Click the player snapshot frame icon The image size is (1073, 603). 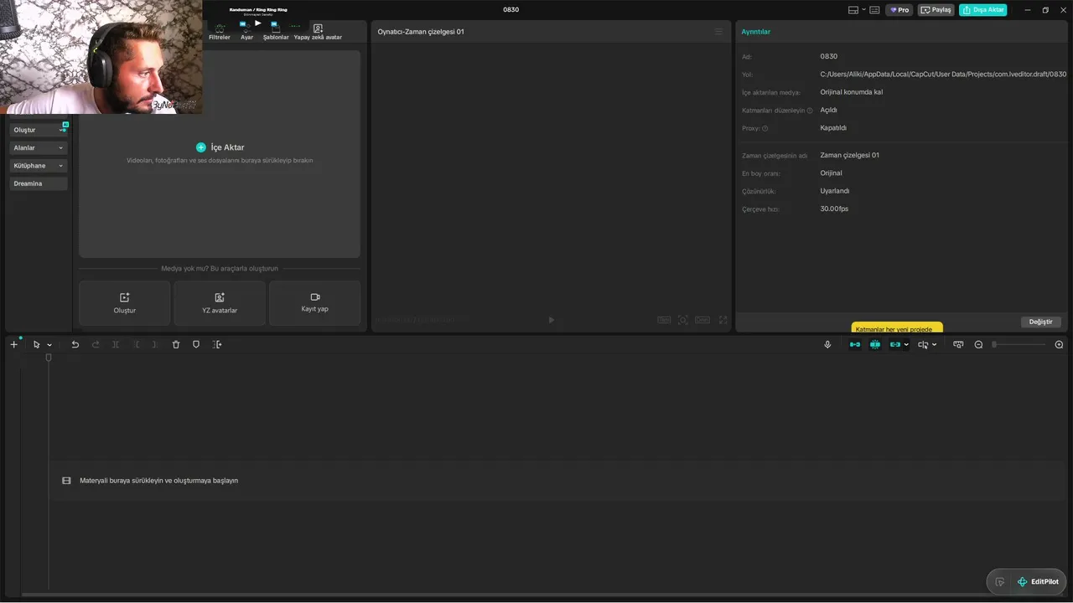[x=683, y=320]
